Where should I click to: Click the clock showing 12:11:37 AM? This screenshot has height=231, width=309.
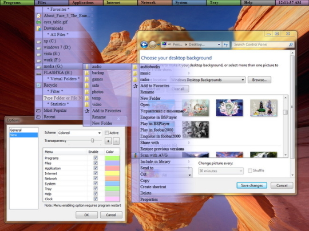tap(292, 2)
